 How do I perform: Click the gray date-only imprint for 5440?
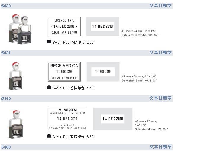point(113,119)
